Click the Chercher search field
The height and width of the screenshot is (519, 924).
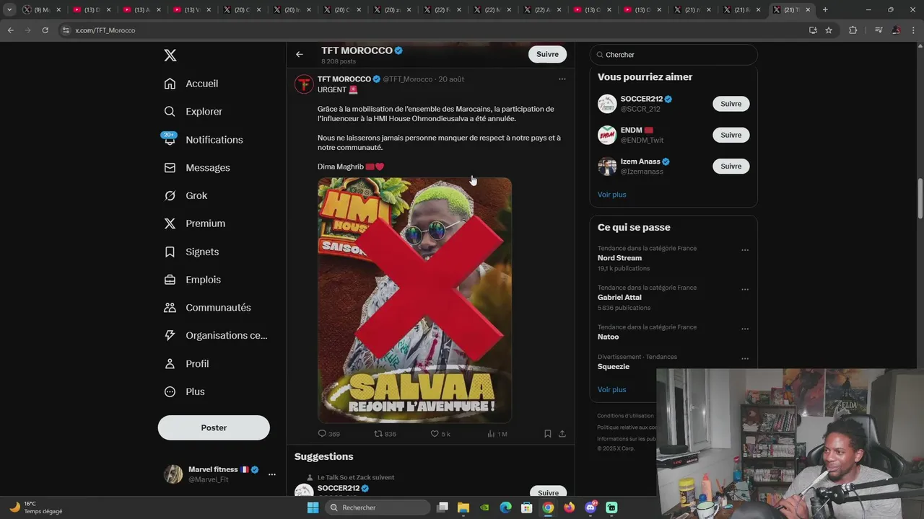674,55
